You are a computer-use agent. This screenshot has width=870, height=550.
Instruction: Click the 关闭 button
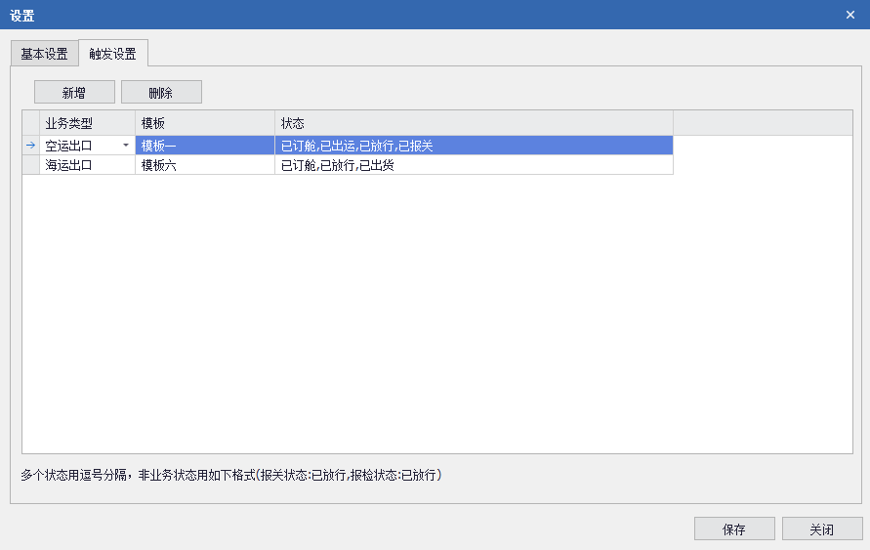pyautogui.click(x=822, y=529)
